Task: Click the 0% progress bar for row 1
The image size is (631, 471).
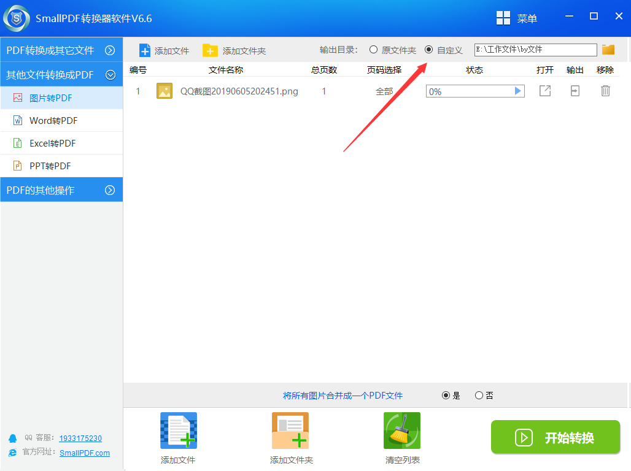Action: pyautogui.click(x=475, y=91)
